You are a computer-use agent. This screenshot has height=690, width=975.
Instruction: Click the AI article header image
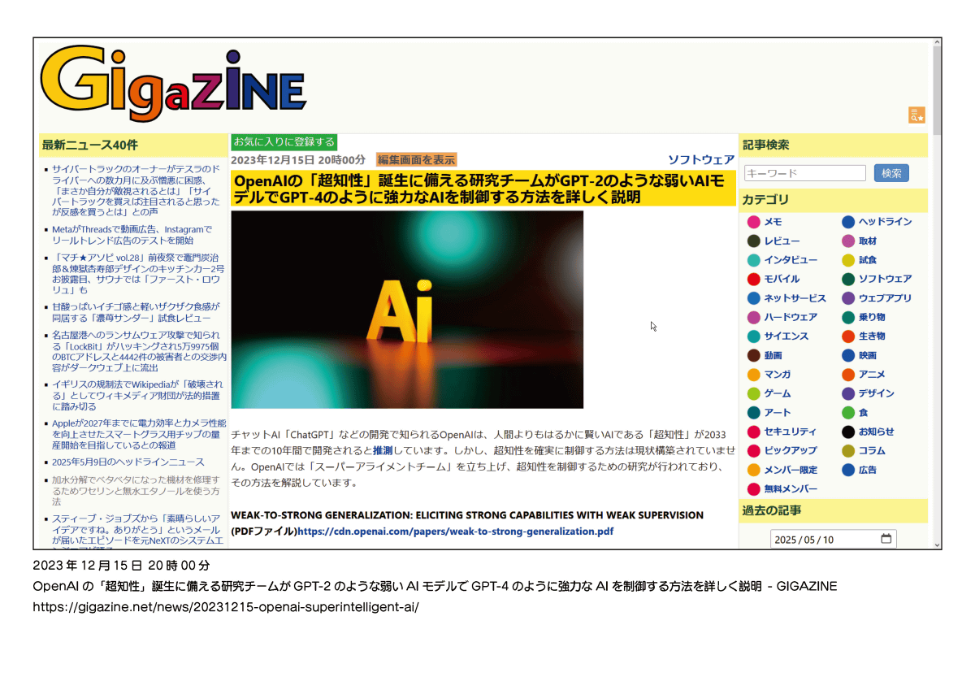407,310
